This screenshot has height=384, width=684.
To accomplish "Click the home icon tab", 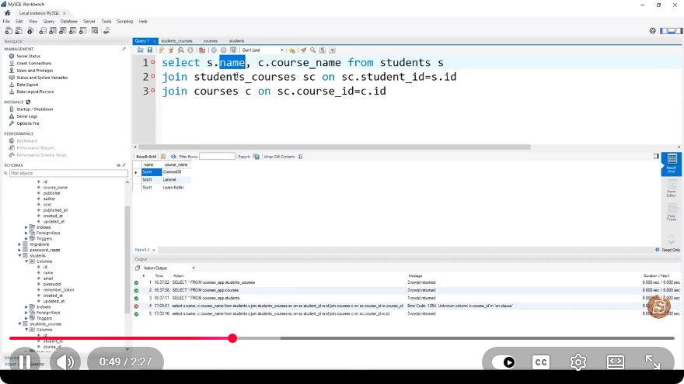I will 8,13.
